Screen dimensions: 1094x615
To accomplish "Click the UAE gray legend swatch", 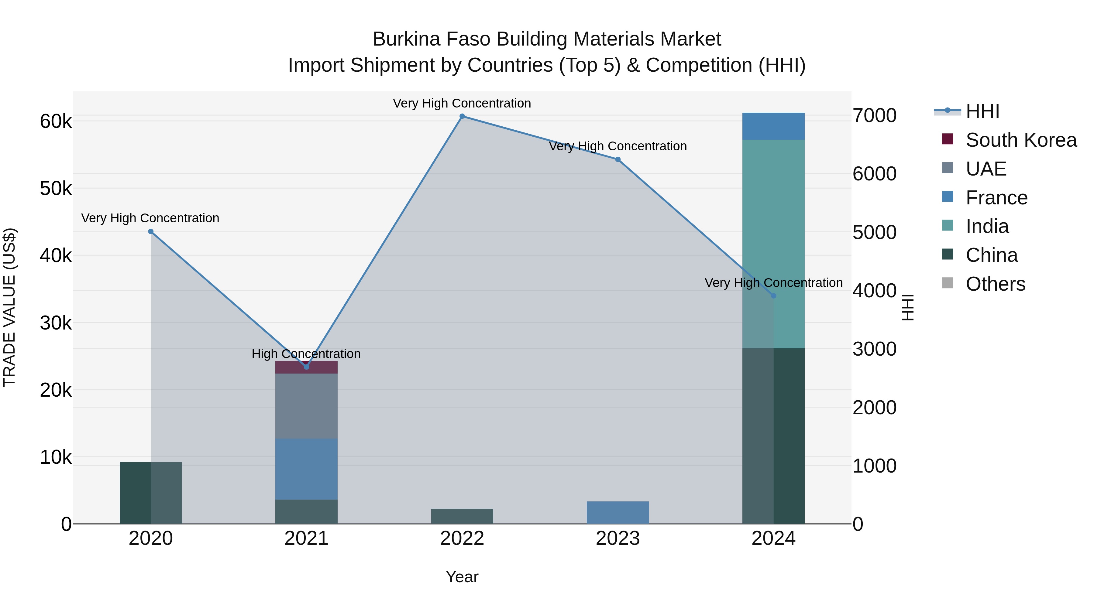I will pos(948,168).
